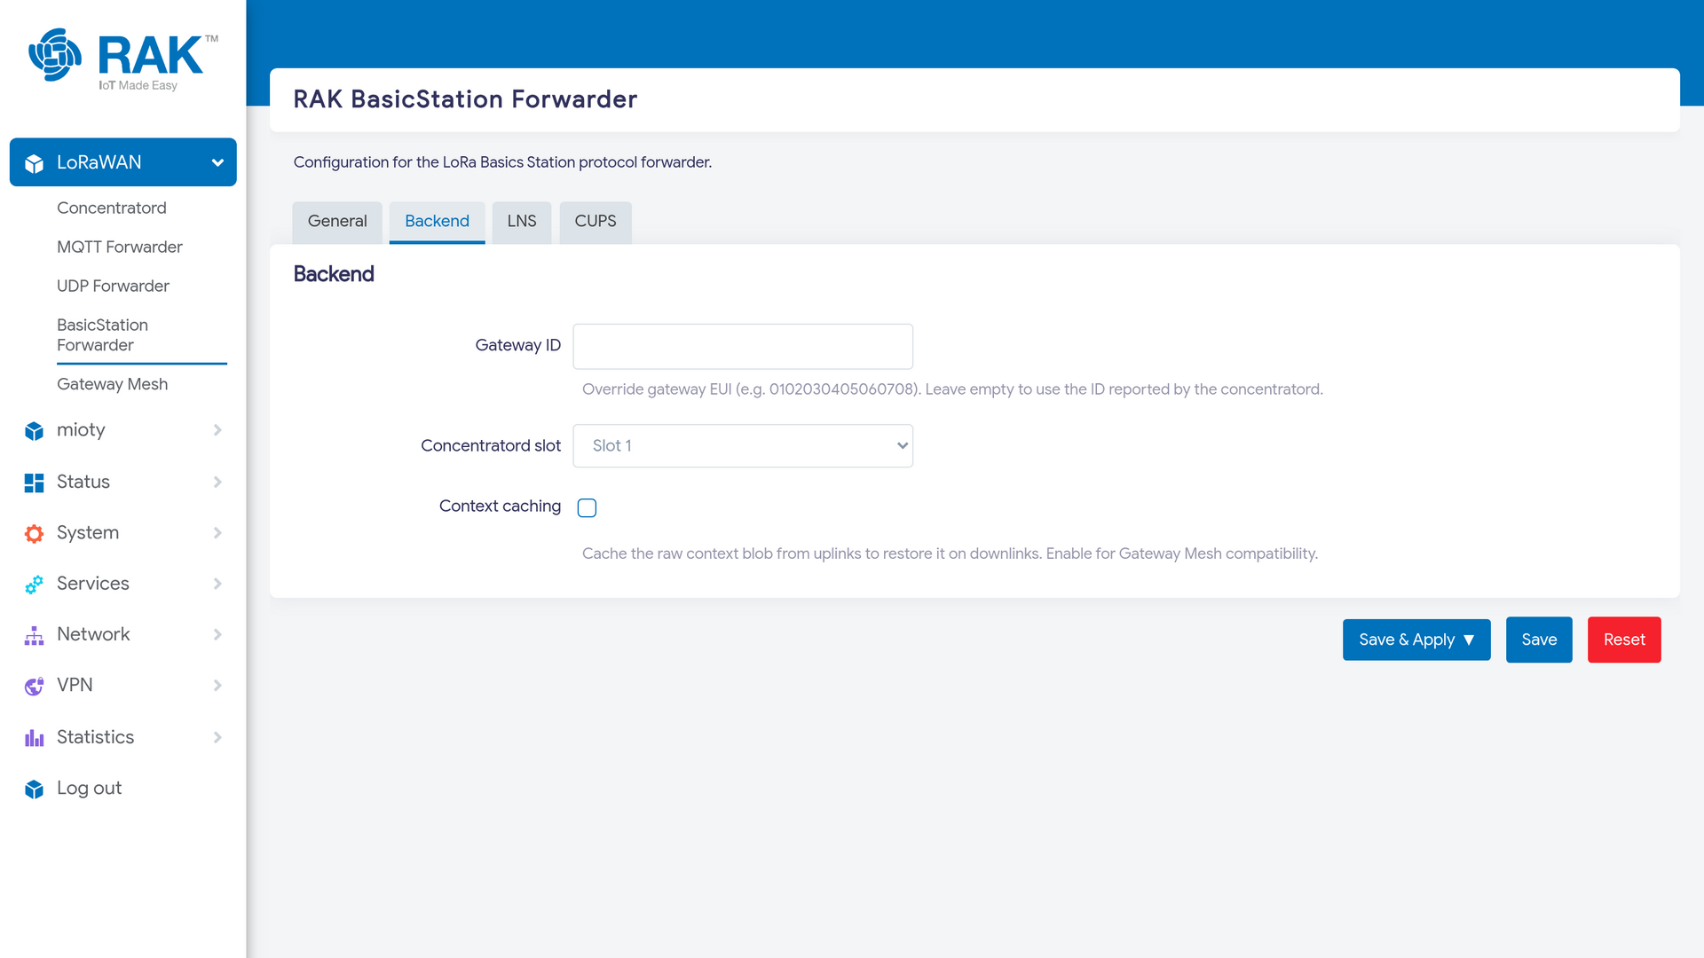
Task: Click the Save & Apply button
Action: point(1416,640)
